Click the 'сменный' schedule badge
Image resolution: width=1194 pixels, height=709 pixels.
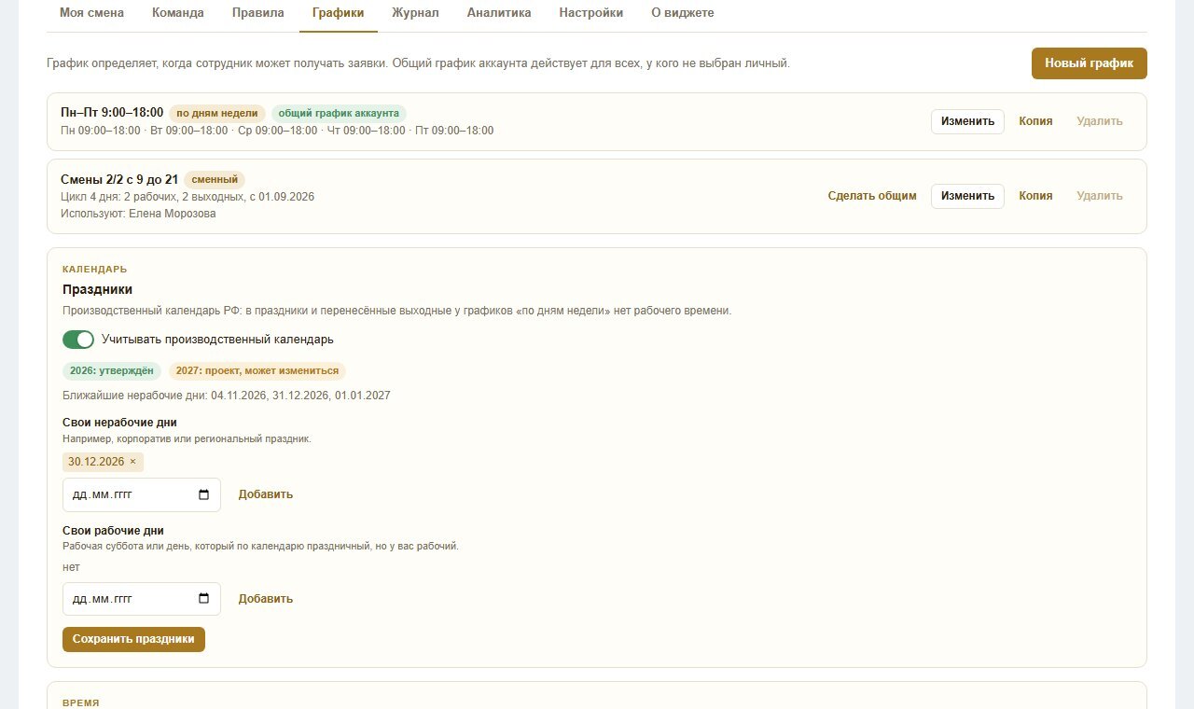pos(215,179)
